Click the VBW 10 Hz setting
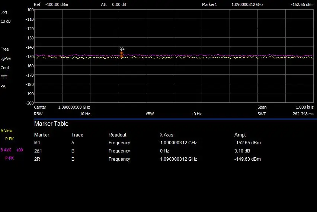This screenshot has width=317, height=212. (196, 114)
